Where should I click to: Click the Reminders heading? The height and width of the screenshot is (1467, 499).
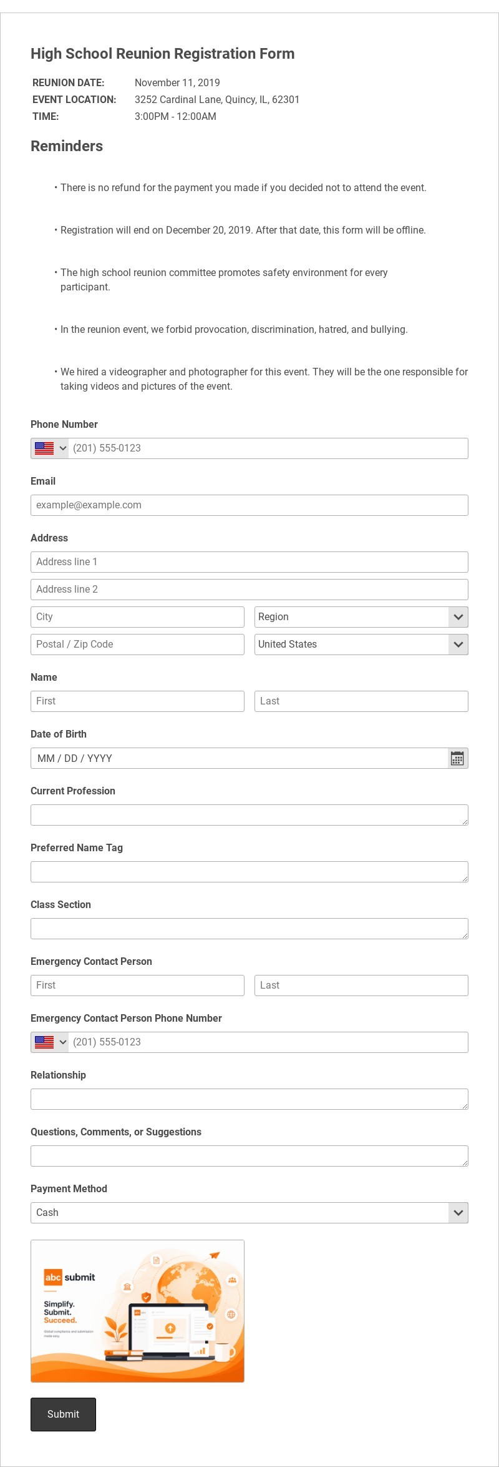click(67, 146)
